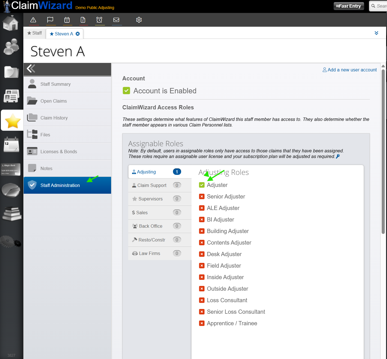This screenshot has width=387, height=359.
Task: Click the envelope mail toolbar icon
Action: click(x=116, y=20)
